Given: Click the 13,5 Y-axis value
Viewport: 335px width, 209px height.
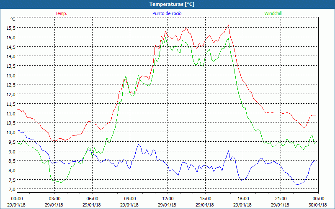Looking at the screenshot, I should [11, 66].
